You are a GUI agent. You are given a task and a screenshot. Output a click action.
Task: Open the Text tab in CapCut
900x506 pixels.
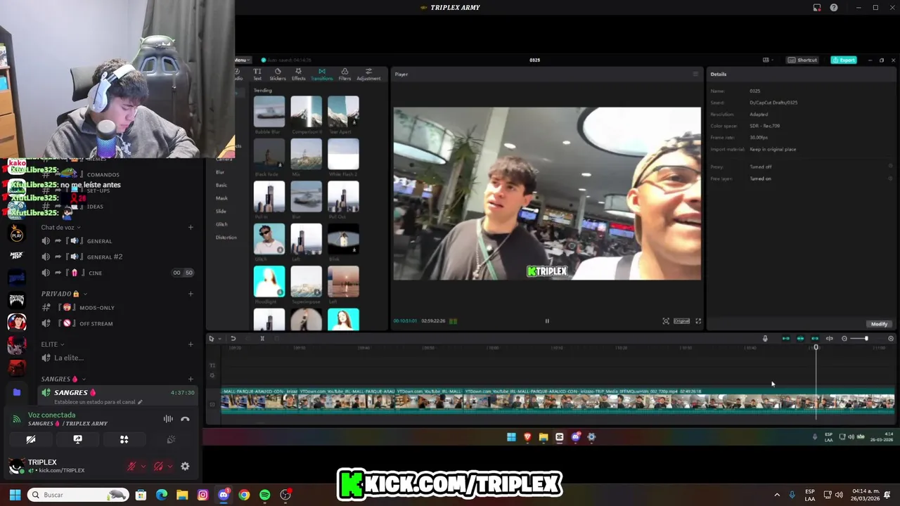pos(257,74)
